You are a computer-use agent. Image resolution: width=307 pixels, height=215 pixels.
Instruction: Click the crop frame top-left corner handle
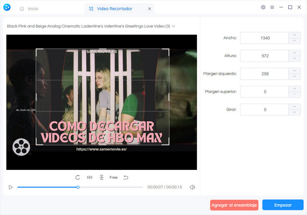[36, 49]
